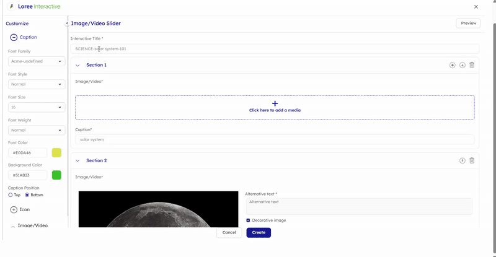Open the Font Size dropdown
The width and height of the screenshot is (496, 257).
(37, 107)
